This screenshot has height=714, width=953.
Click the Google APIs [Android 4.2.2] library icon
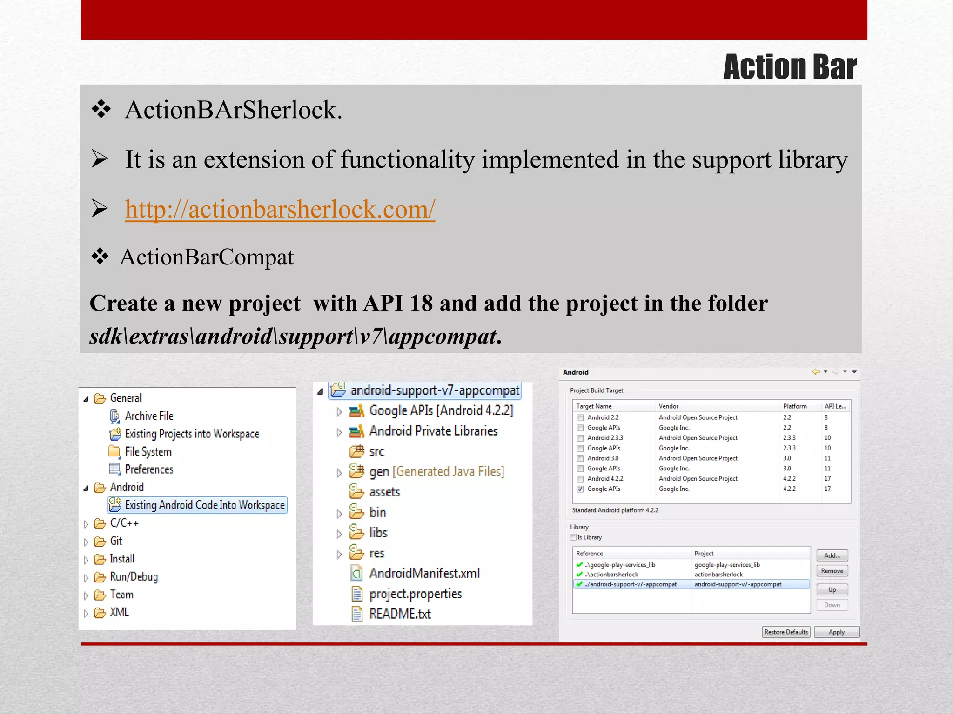pyautogui.click(x=357, y=411)
